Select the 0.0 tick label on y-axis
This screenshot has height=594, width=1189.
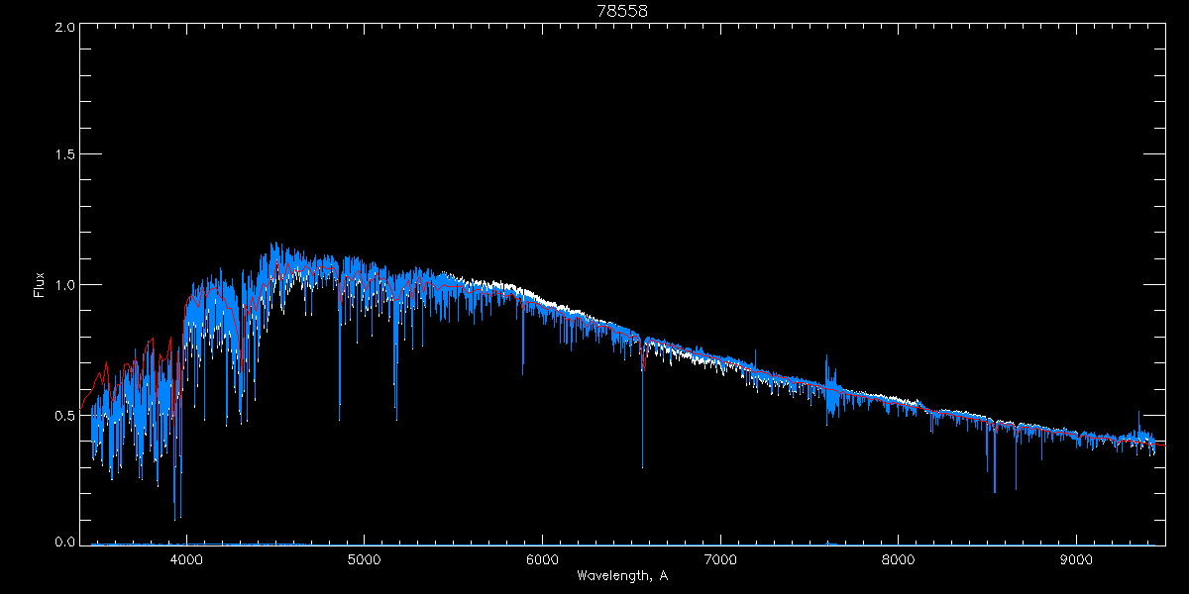pos(65,543)
